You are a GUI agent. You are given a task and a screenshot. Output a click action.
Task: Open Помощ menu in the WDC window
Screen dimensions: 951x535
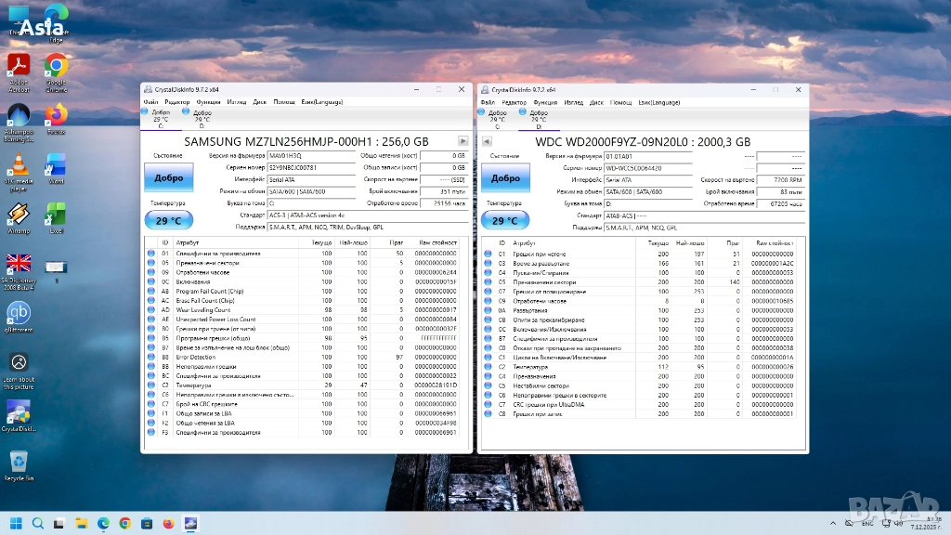[x=620, y=102]
